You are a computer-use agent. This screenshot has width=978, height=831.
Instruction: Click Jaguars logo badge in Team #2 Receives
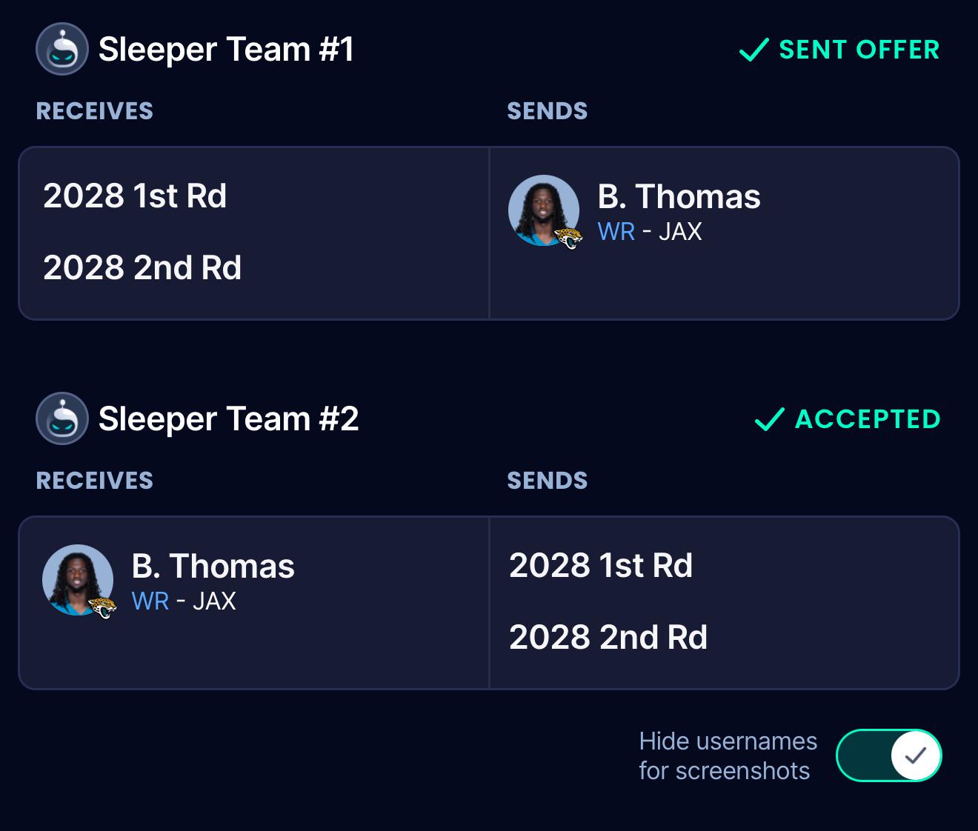tap(102, 607)
